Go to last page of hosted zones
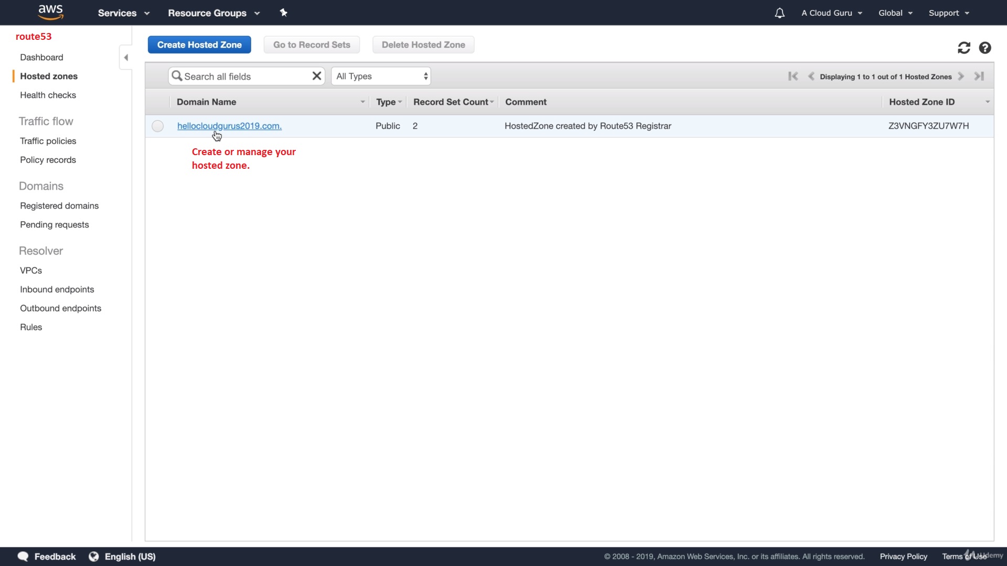 point(979,77)
